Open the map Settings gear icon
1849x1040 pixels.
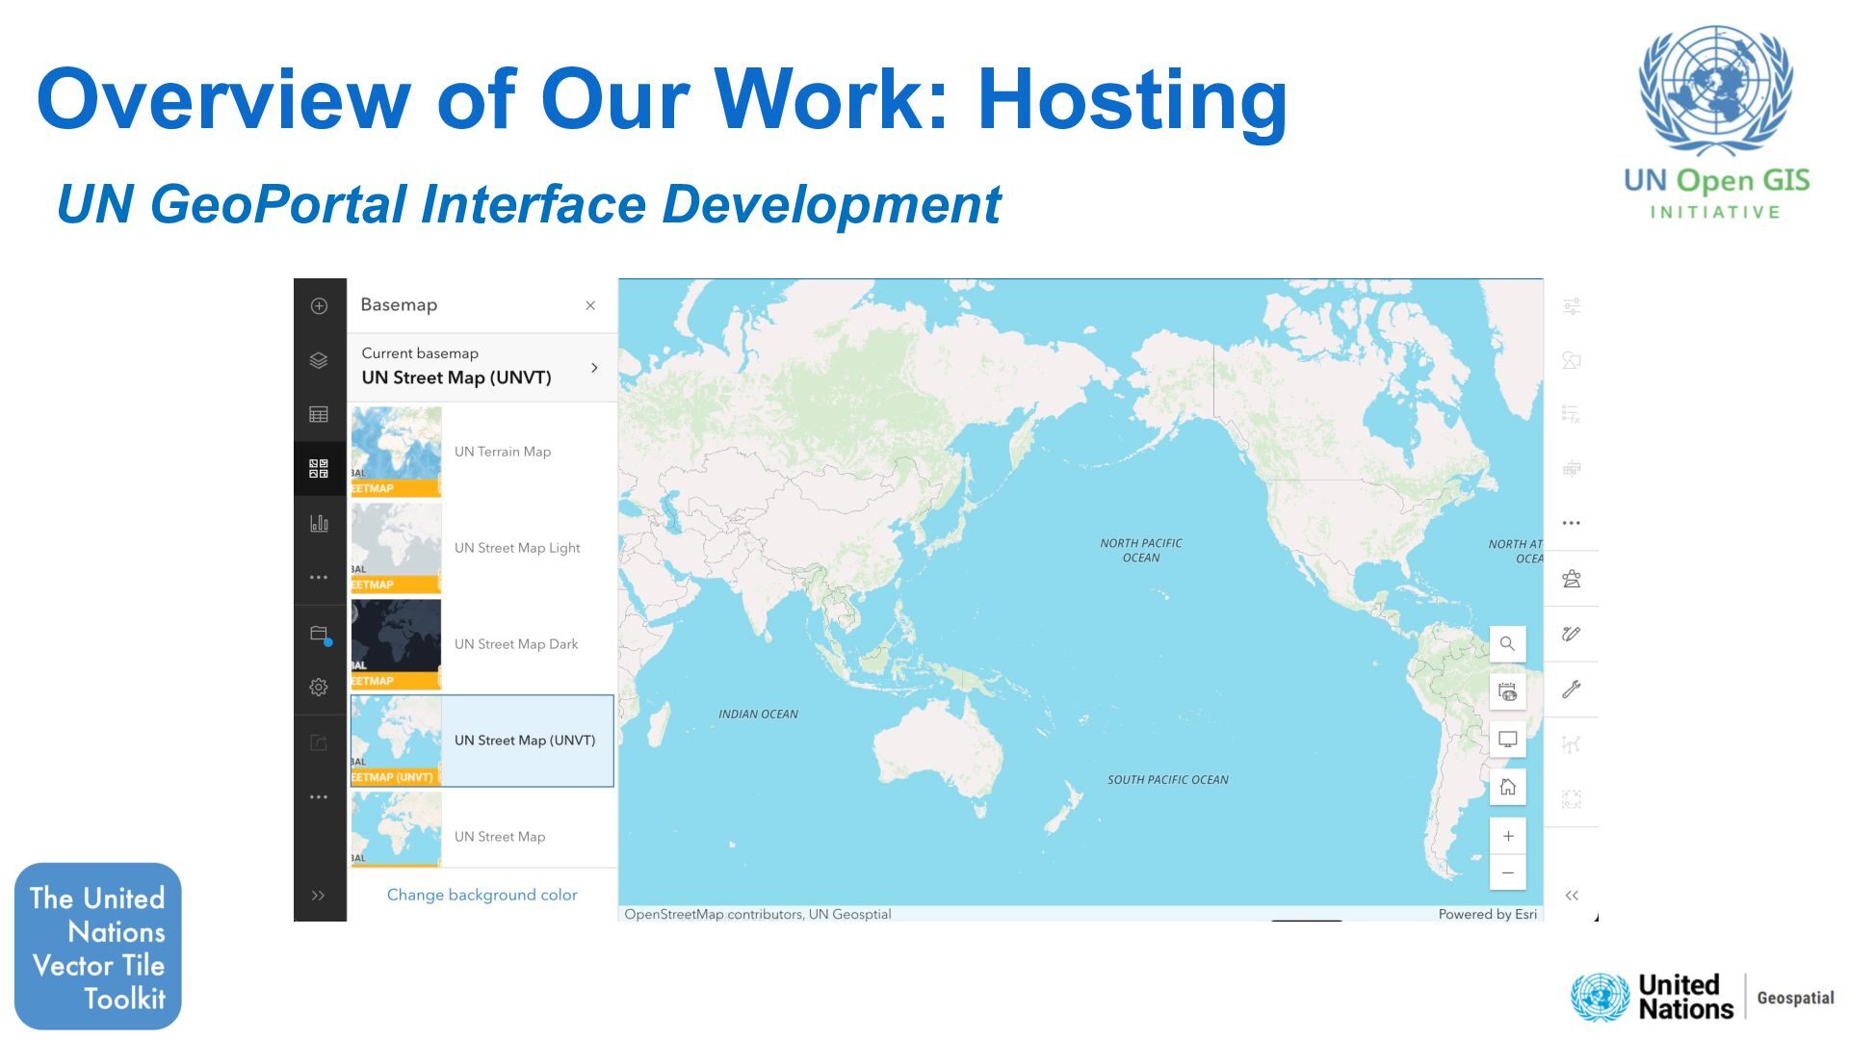tap(319, 688)
